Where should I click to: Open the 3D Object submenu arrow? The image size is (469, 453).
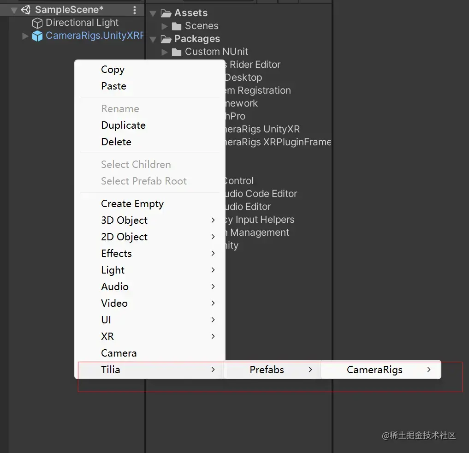[x=213, y=220]
